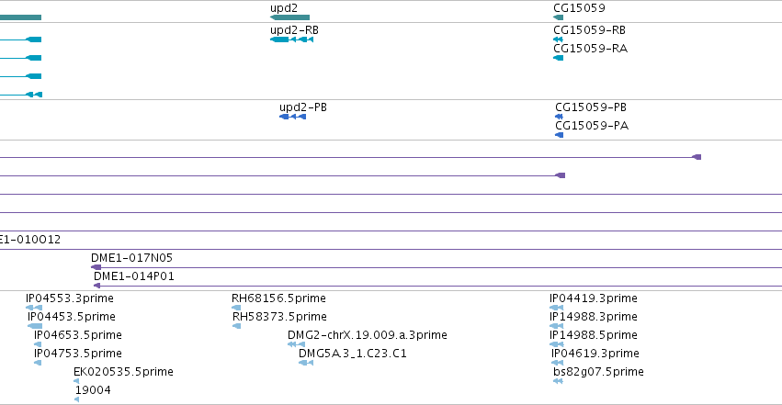Select CG15059-RA transcript label
The width and height of the screenshot is (782, 405).
(591, 49)
